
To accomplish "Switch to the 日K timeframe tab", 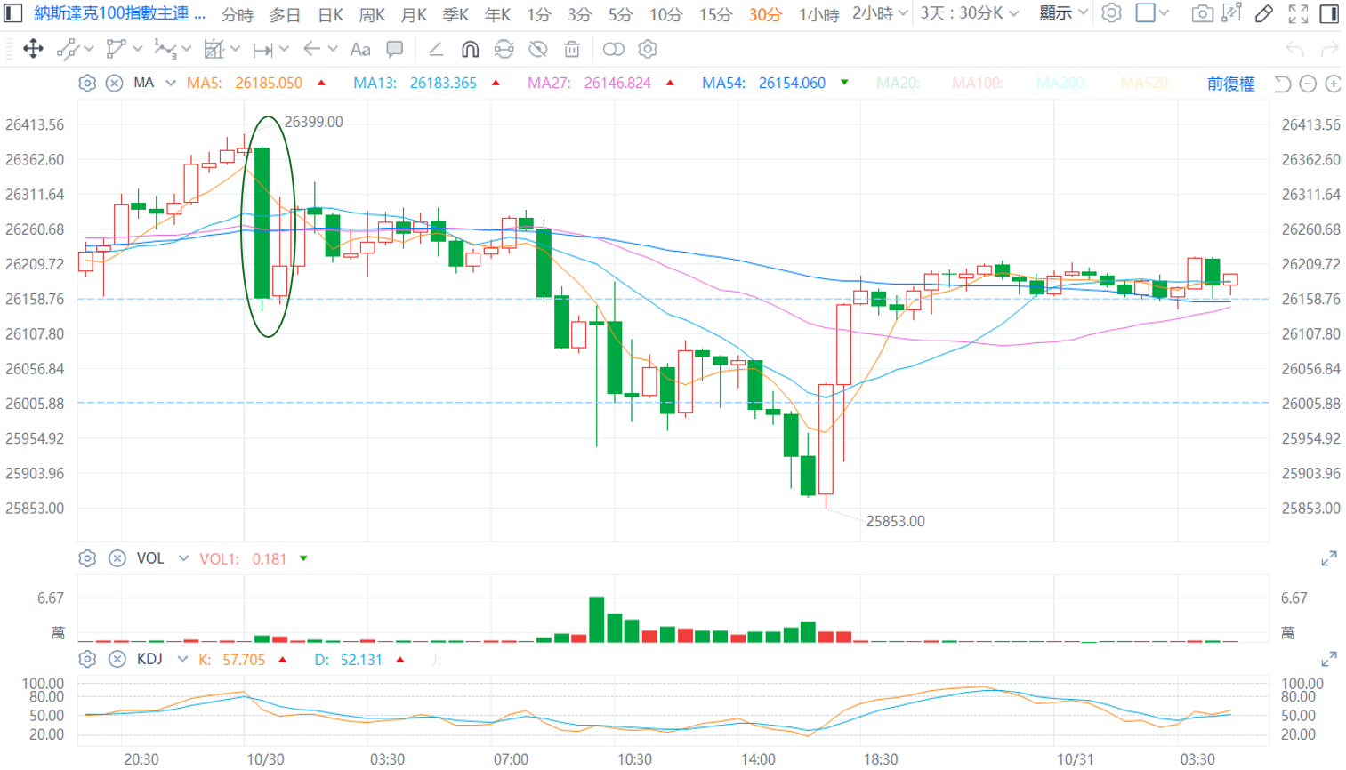I will (x=330, y=14).
